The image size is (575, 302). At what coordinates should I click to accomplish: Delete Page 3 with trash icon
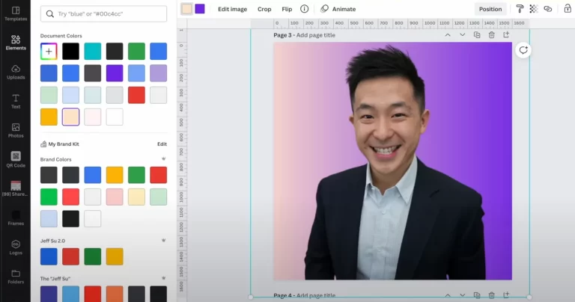coord(491,35)
